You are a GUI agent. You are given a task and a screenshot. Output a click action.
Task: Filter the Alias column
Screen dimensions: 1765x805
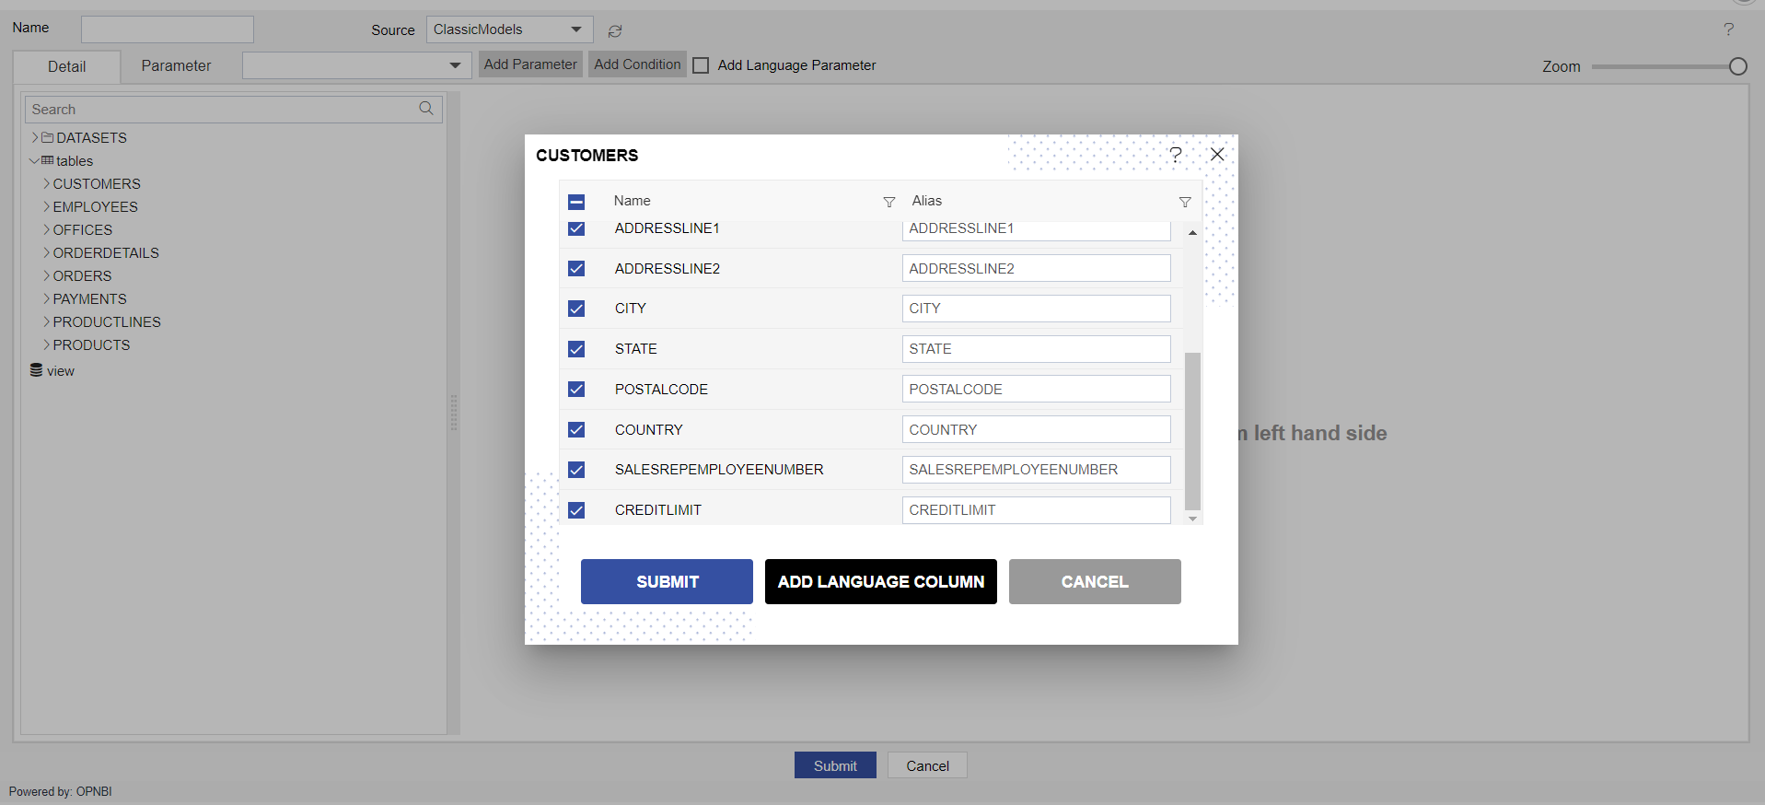pos(1185,202)
